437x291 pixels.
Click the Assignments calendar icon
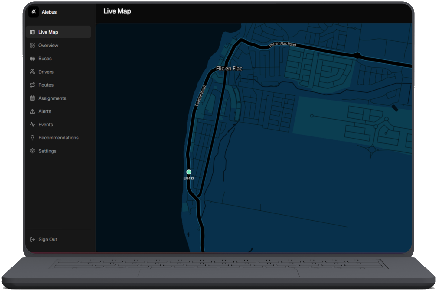tap(32, 98)
